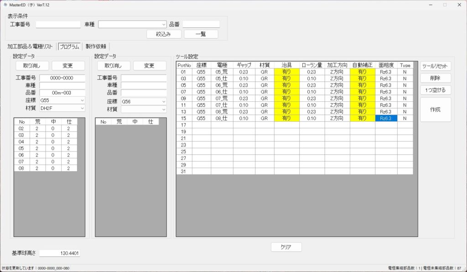Click the 工事番号 search input field
Screen dimensions: 467x272
pyautogui.click(x=58, y=24)
